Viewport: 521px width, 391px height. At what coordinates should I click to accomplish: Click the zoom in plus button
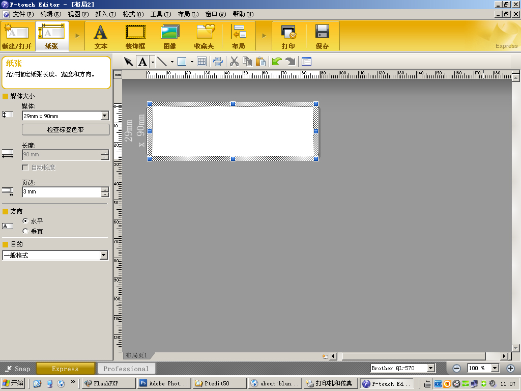[x=510, y=368]
